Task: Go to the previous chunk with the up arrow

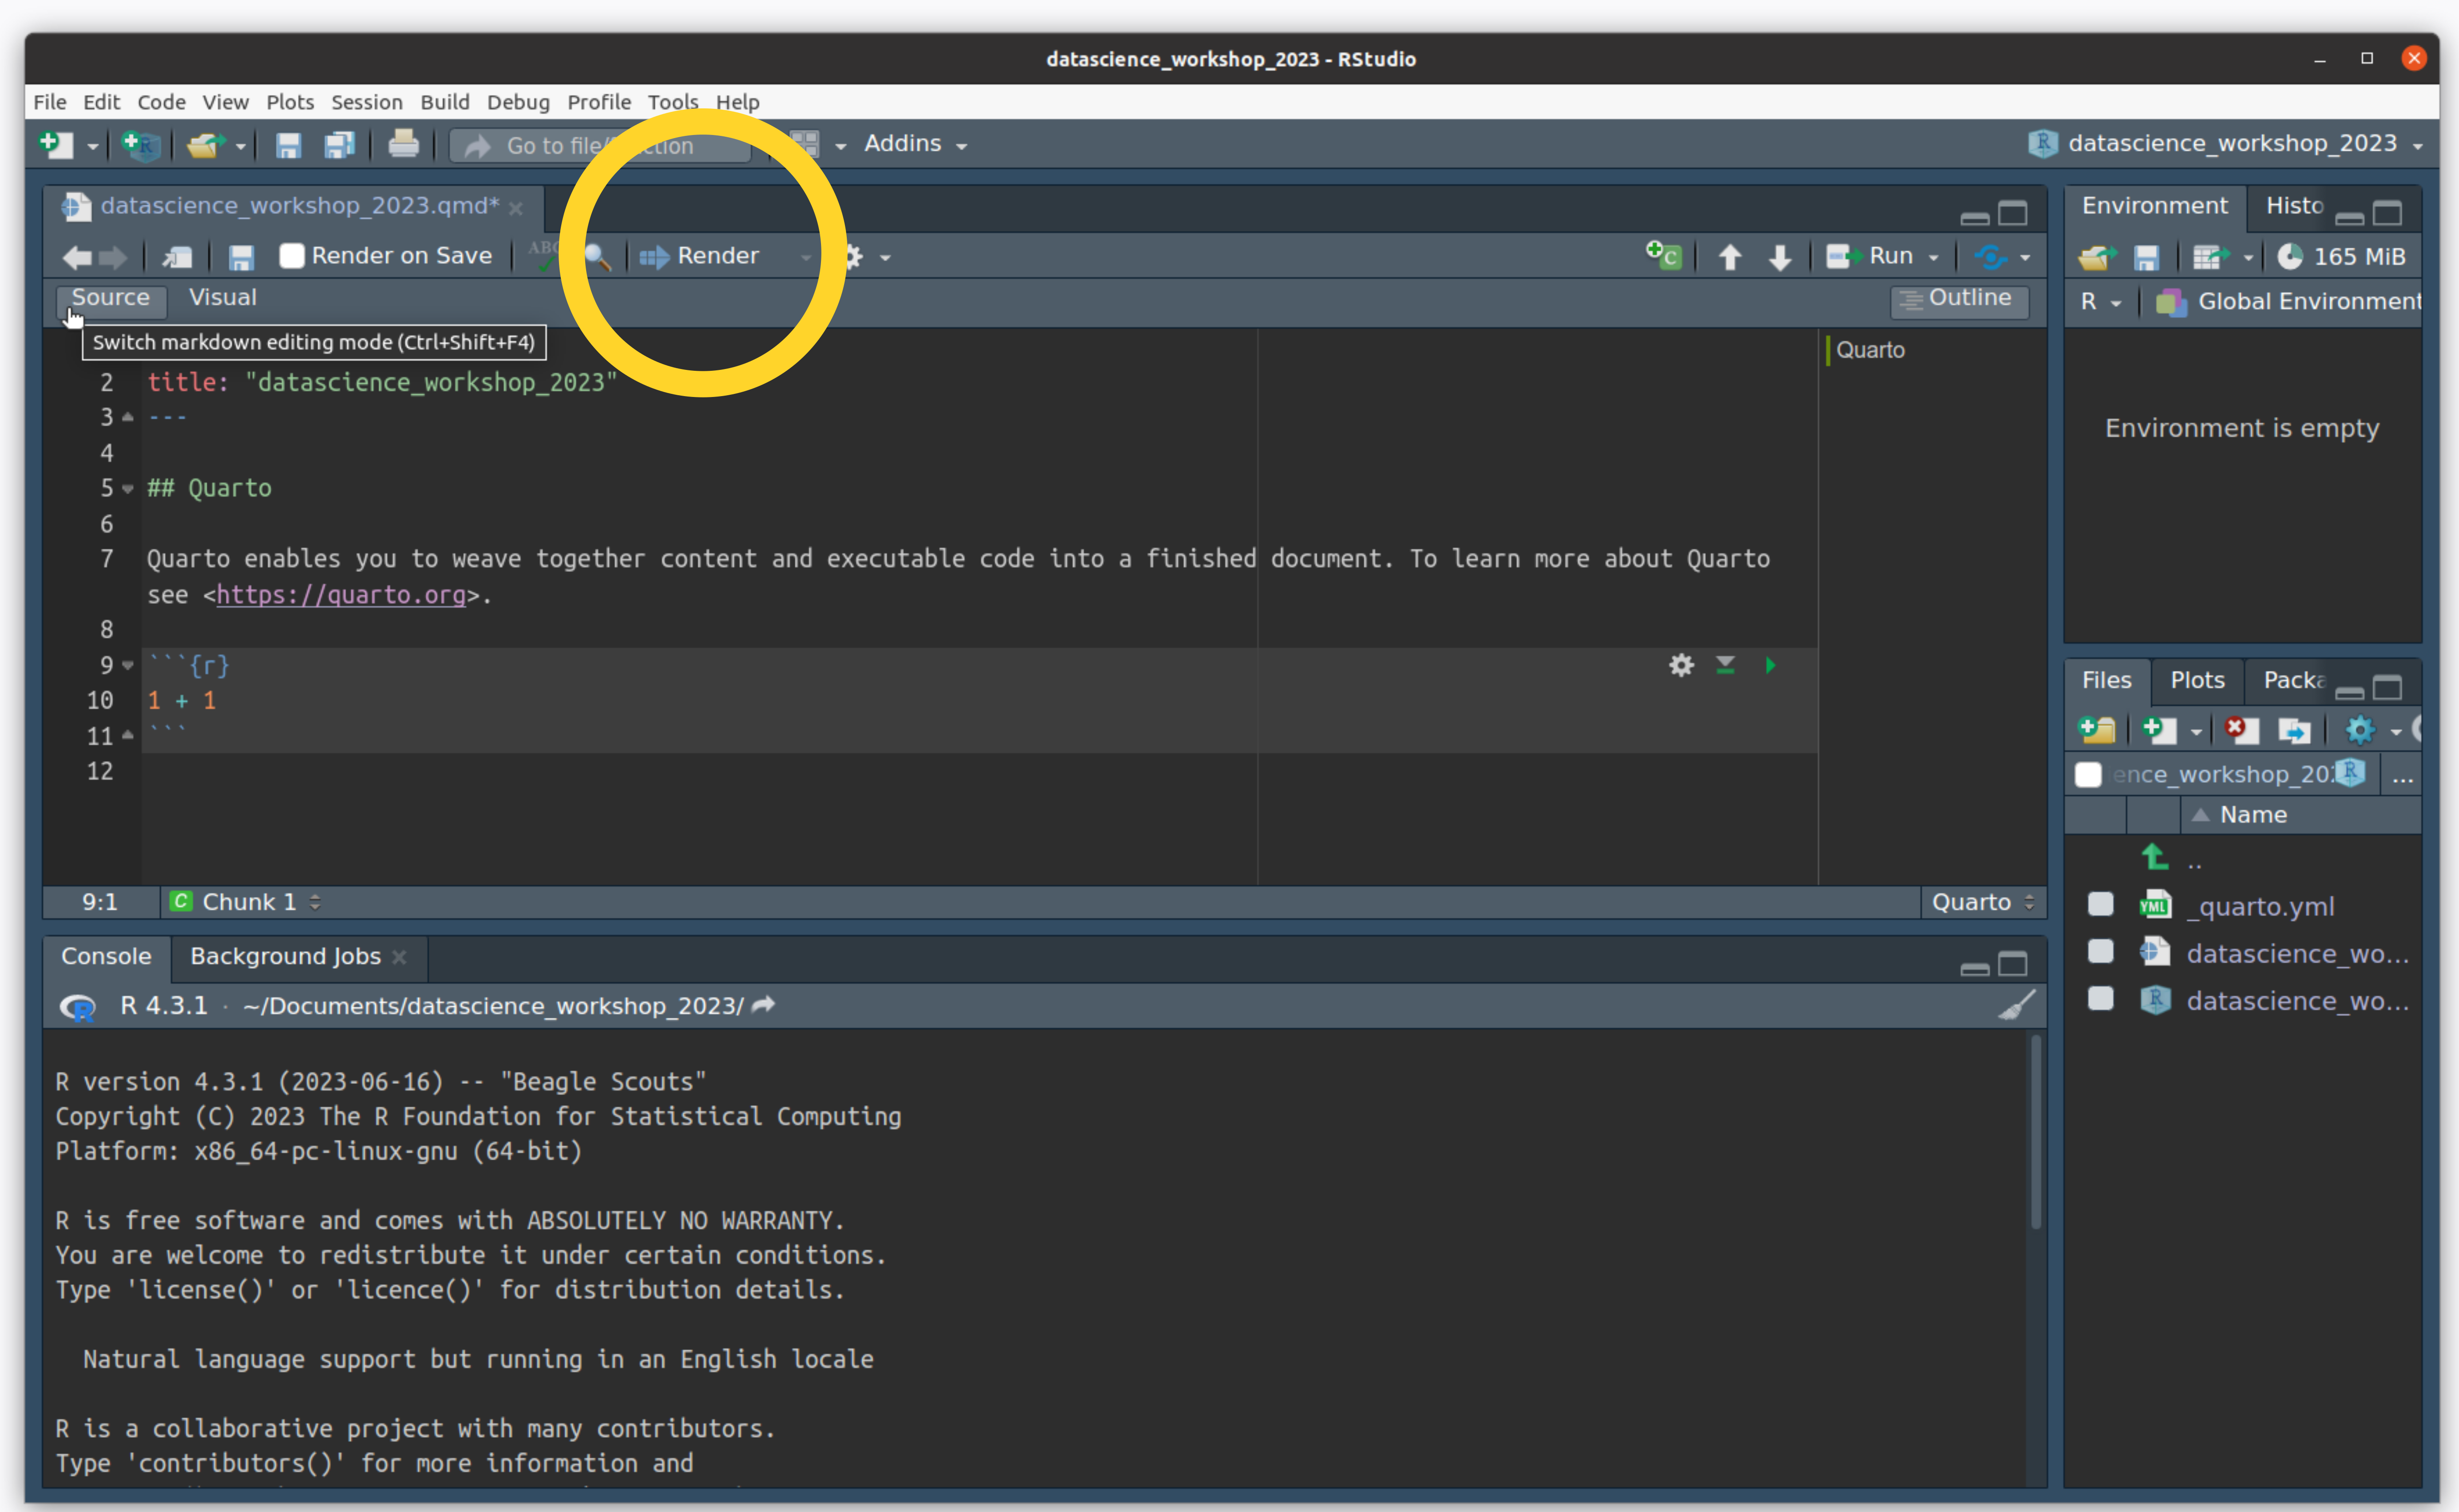Action: point(1730,257)
